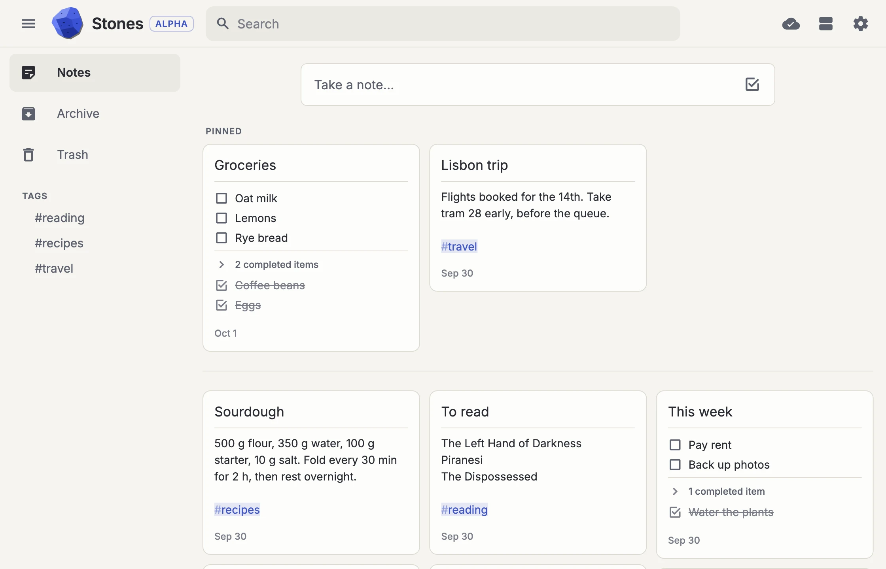Uncheck Water the plants item

[675, 512]
